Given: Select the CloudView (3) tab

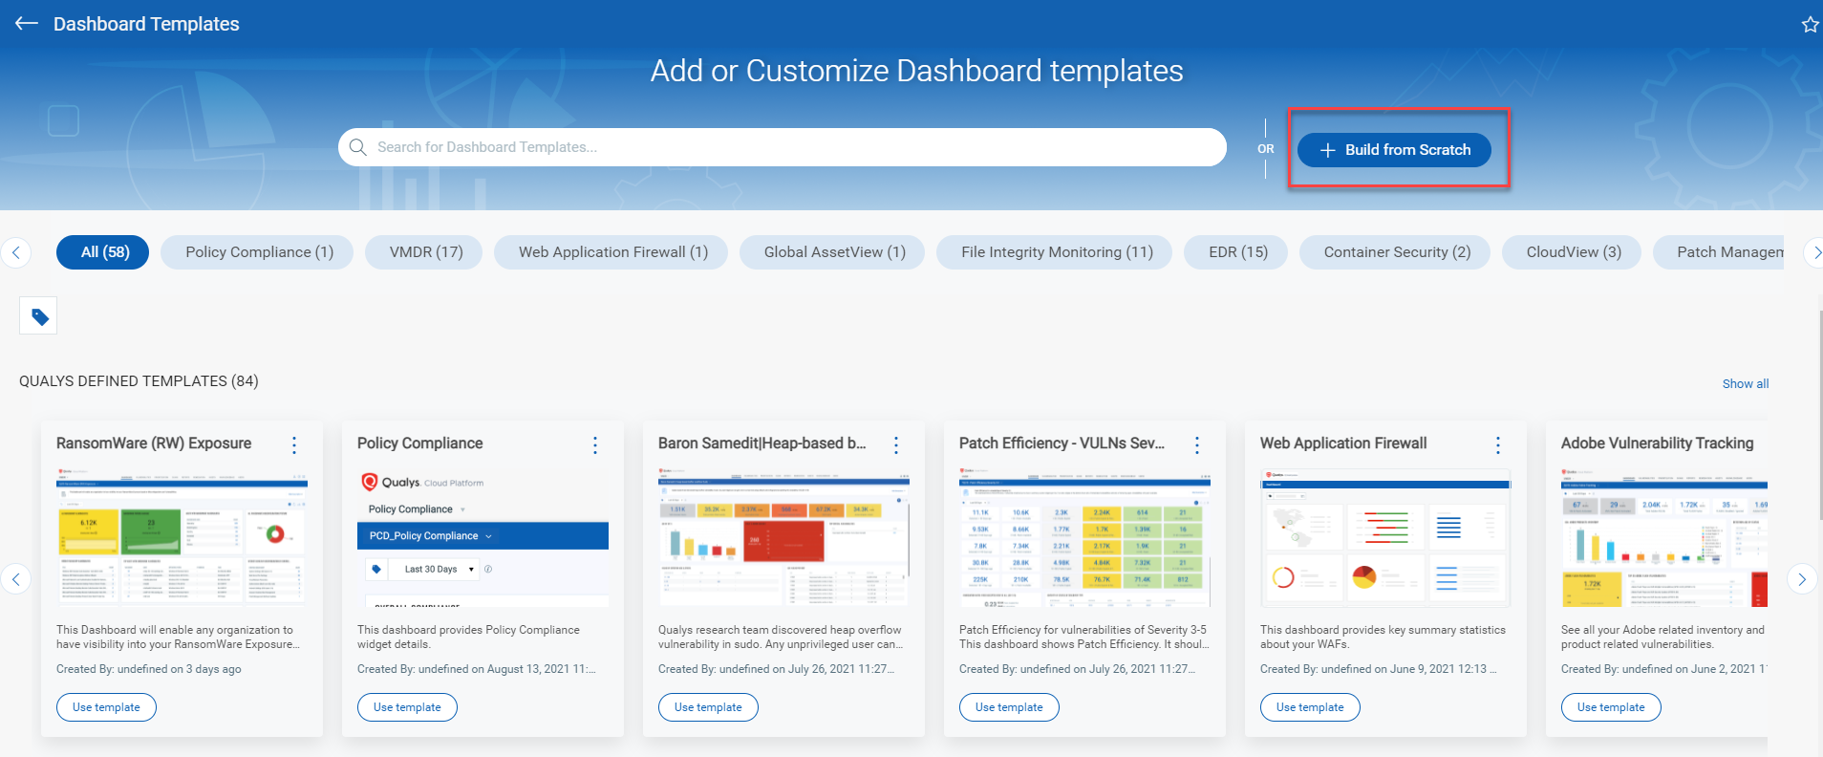Looking at the screenshot, I should tap(1572, 252).
